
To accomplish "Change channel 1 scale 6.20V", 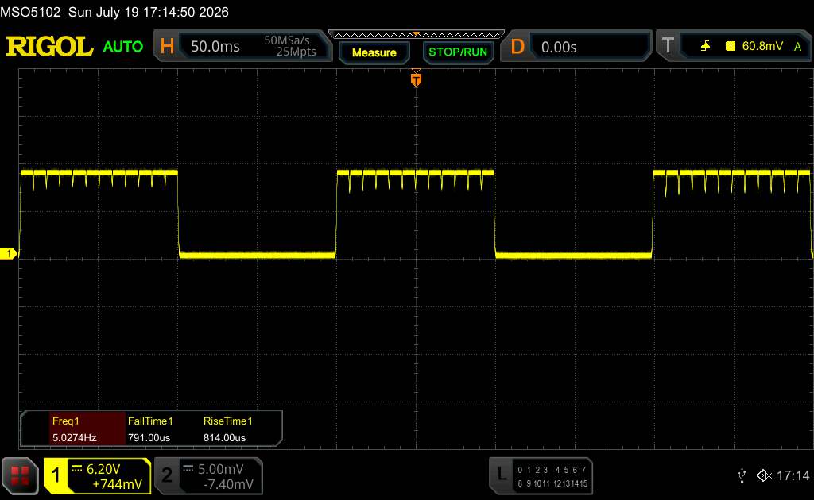I will (103, 469).
